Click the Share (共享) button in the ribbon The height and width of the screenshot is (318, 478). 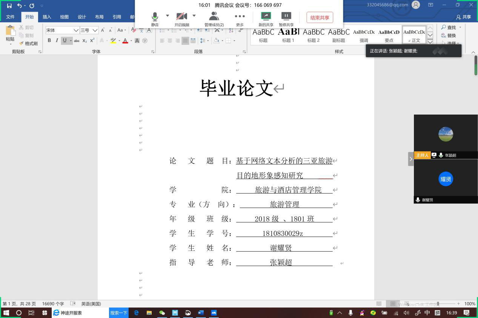464,17
